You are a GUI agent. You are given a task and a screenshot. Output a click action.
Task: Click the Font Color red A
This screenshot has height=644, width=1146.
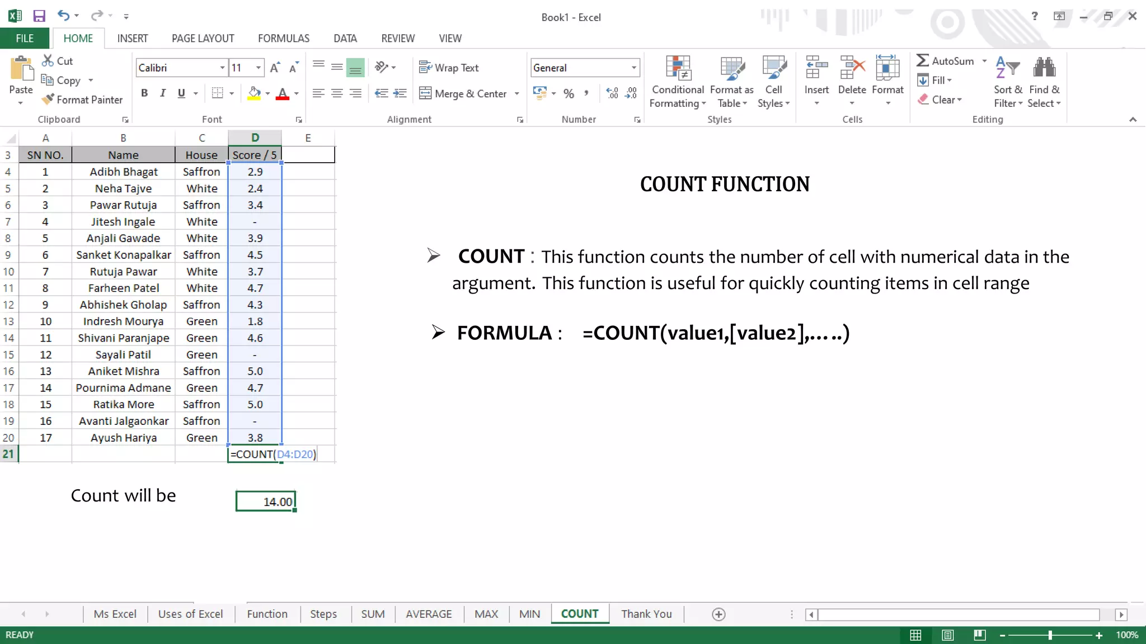283,93
